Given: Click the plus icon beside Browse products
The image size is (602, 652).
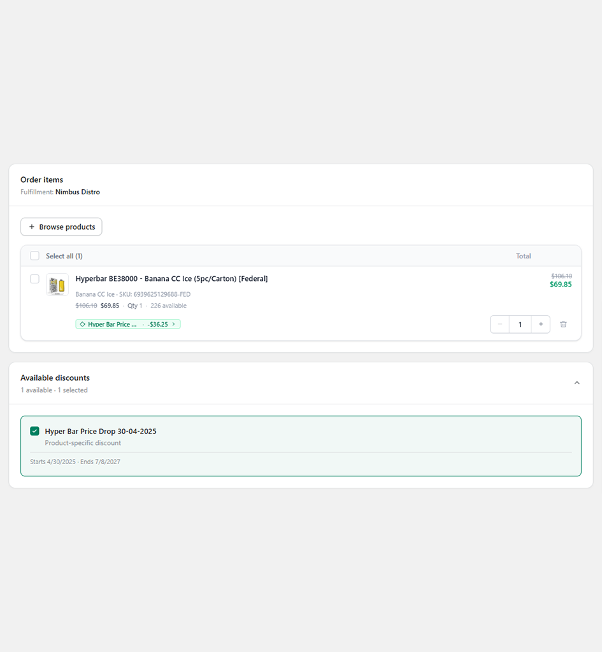Looking at the screenshot, I should 32,227.
